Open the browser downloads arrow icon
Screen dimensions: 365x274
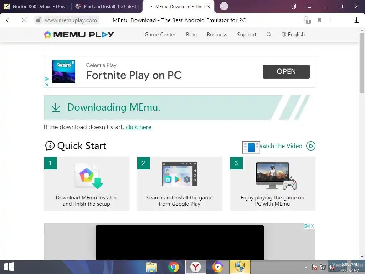tap(356, 20)
